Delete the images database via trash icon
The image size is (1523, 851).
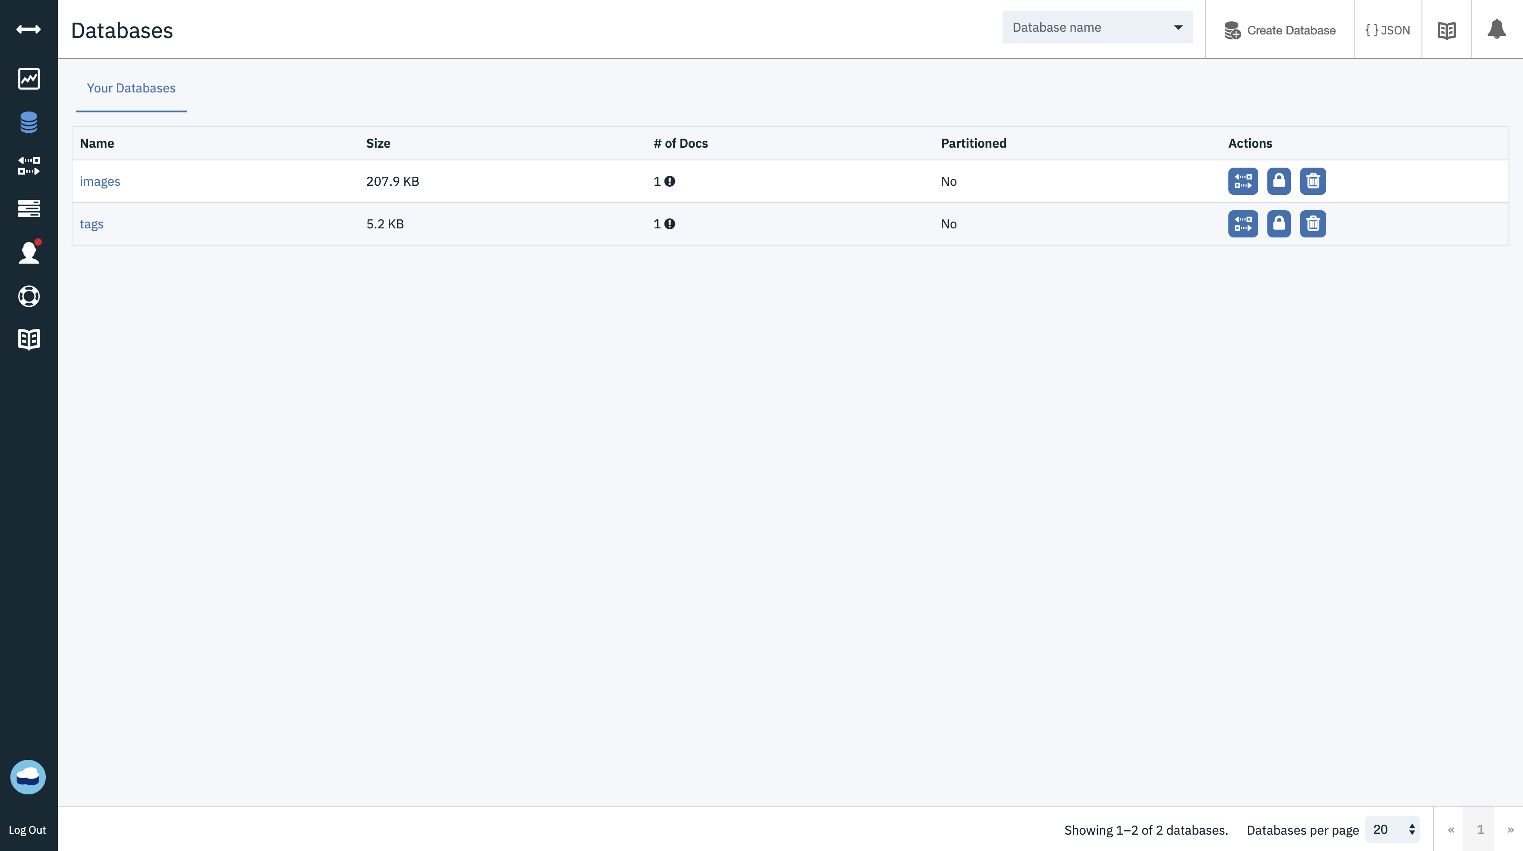[1313, 181]
